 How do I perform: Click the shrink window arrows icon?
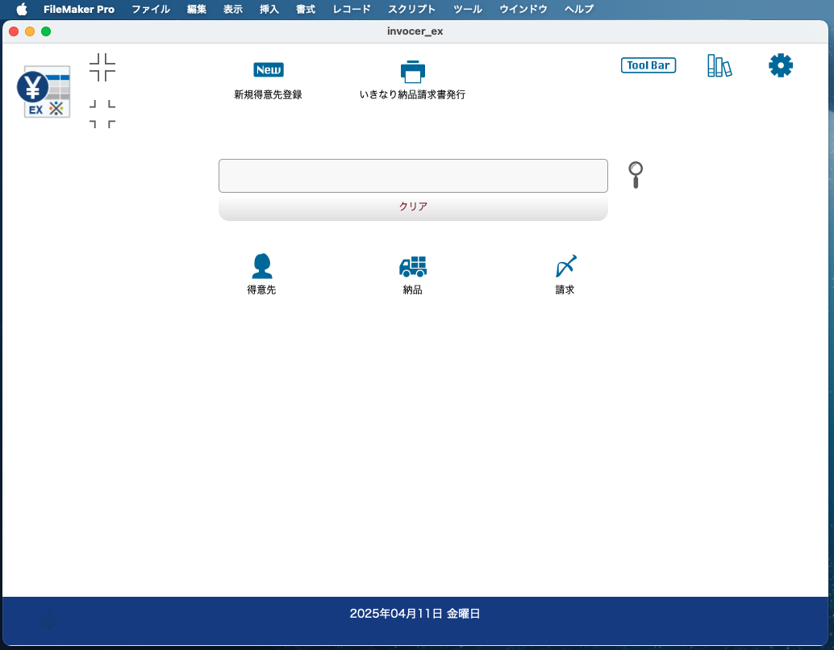coord(102,68)
